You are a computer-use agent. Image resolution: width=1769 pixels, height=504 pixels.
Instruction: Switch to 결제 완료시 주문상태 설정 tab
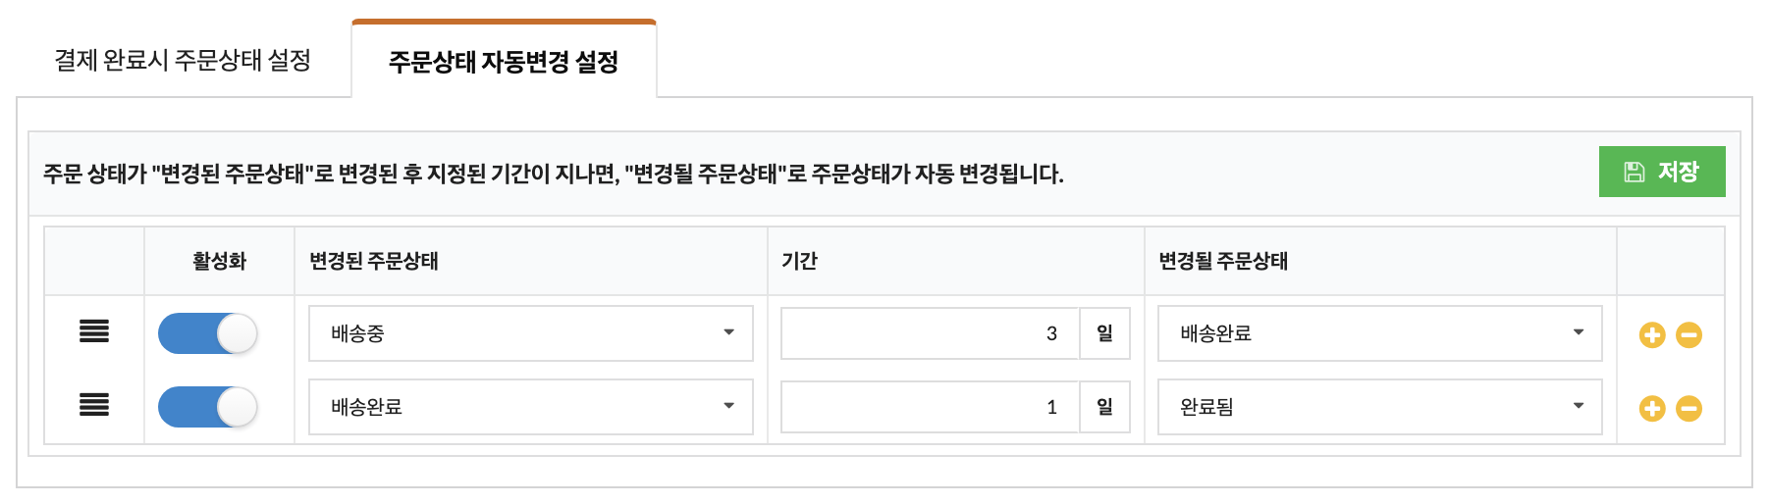click(183, 60)
